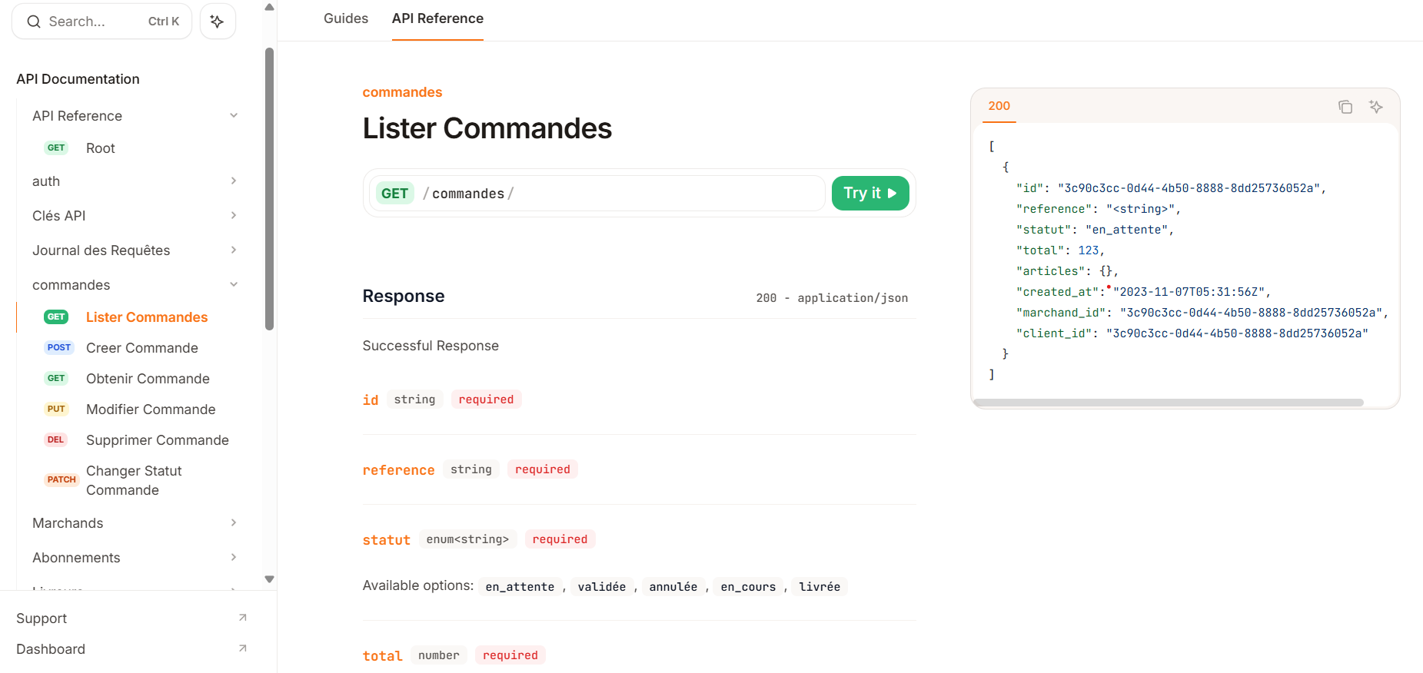Click the GET badge next to Root
1423x673 pixels.
(56, 148)
